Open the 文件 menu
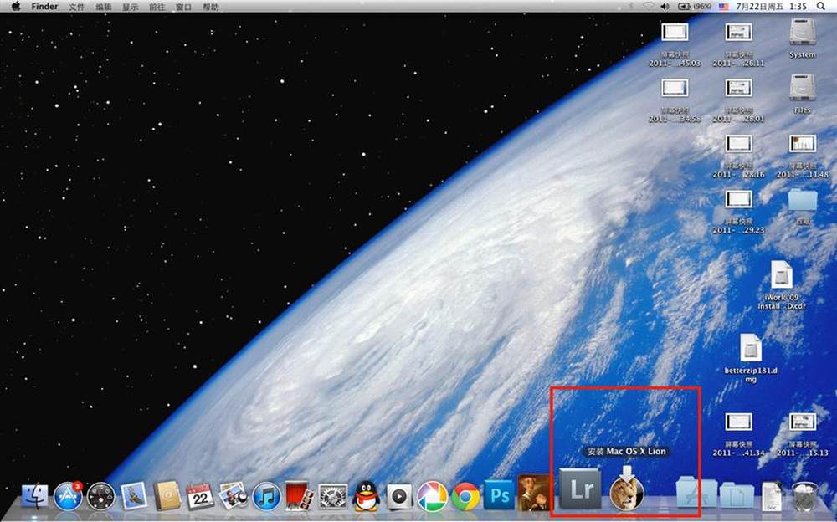Viewport: 837px width, 522px height. pos(77,7)
